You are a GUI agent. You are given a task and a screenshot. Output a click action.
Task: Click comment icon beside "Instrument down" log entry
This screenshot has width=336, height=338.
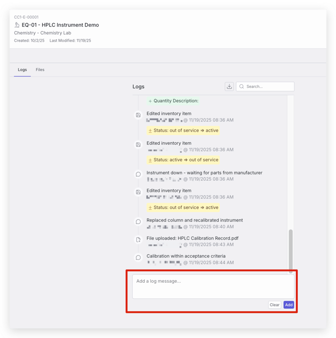click(x=138, y=174)
